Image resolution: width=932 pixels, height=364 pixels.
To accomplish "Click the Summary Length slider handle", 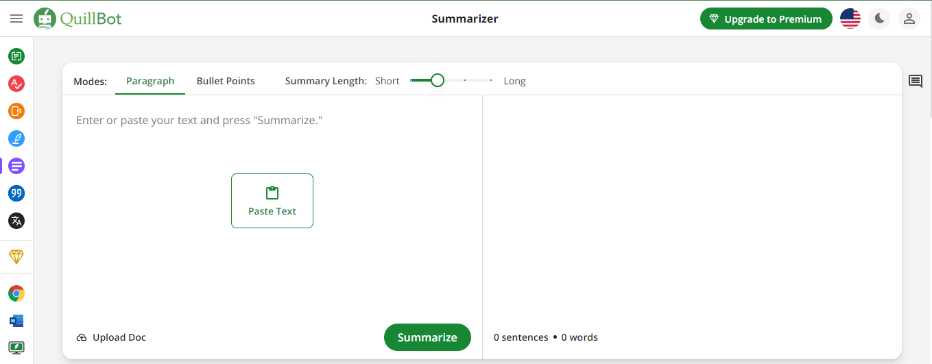I will pos(438,80).
